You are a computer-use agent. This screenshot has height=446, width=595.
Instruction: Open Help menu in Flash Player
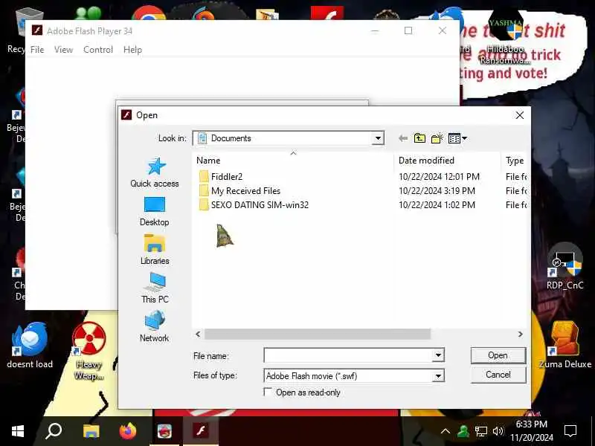pyautogui.click(x=132, y=50)
